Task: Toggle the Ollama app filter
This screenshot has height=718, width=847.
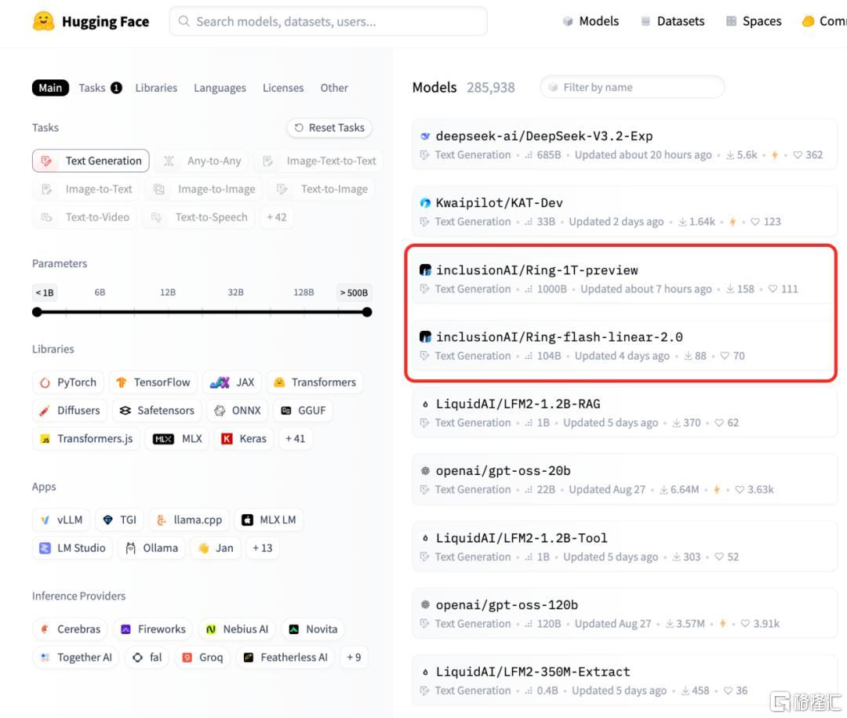Action: pyautogui.click(x=152, y=548)
